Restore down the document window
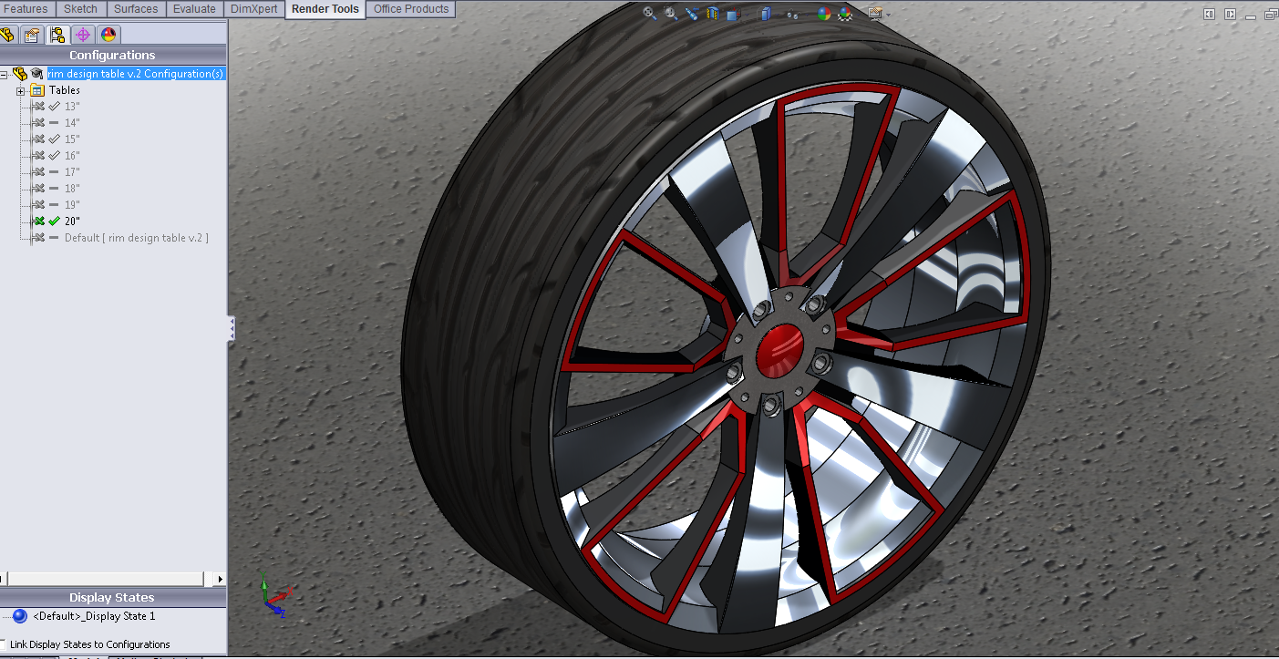The height and width of the screenshot is (659, 1279). tap(1271, 14)
